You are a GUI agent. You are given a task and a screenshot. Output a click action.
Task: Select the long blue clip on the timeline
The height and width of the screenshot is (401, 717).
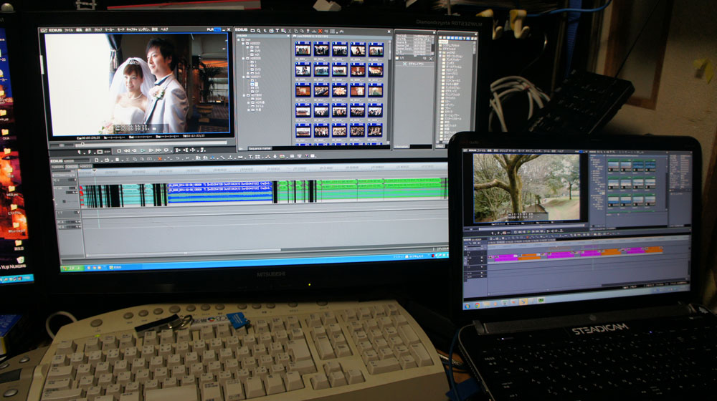coord(220,193)
